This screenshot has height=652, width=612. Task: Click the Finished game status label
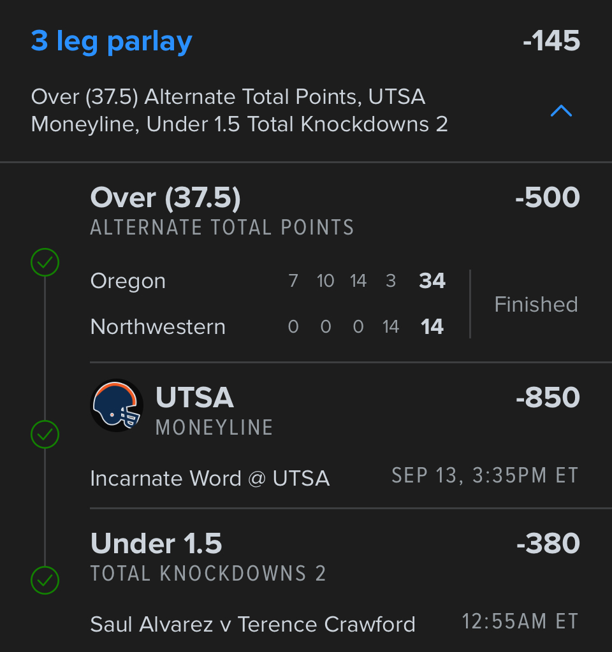(x=536, y=304)
